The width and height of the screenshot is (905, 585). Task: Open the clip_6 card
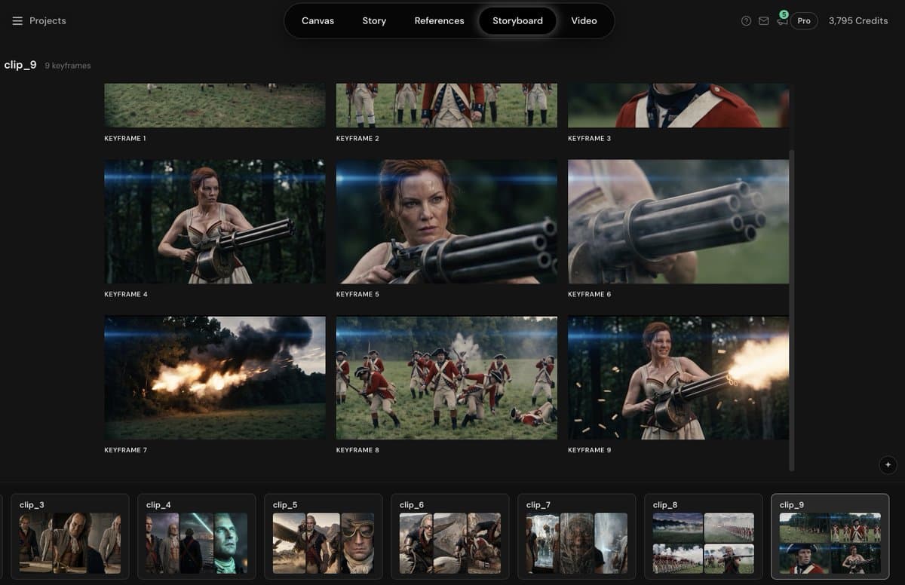point(450,536)
